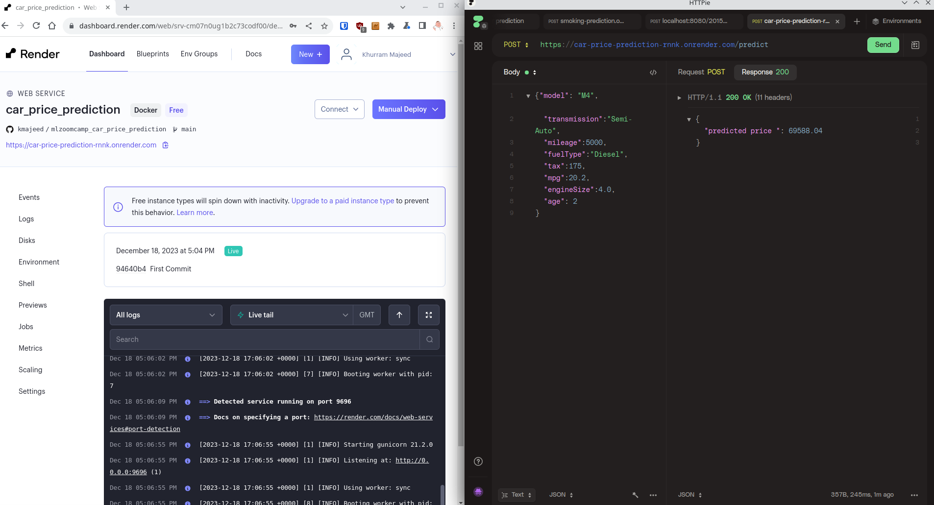This screenshot has width=934, height=505.
Task: Click the HTTPie logo icon
Action: 479,22
